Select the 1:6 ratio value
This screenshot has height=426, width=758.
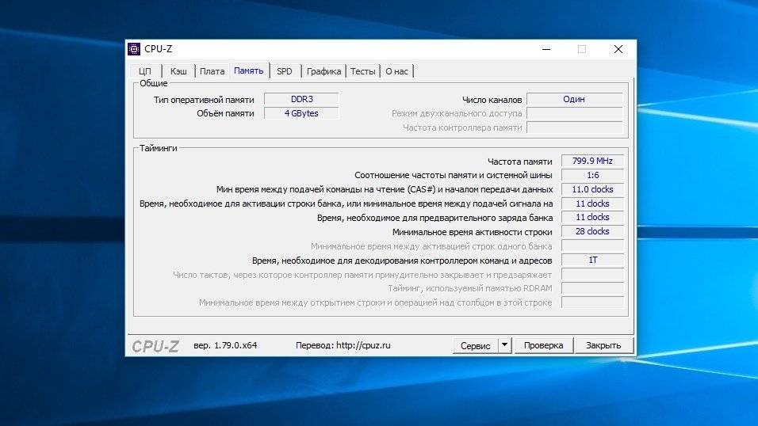(592, 175)
